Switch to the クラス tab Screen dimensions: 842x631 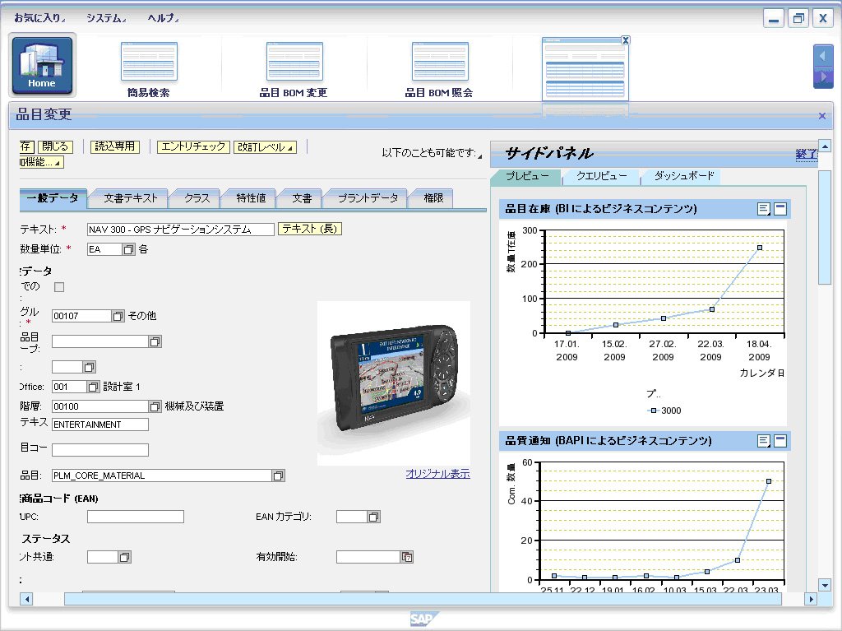[197, 198]
